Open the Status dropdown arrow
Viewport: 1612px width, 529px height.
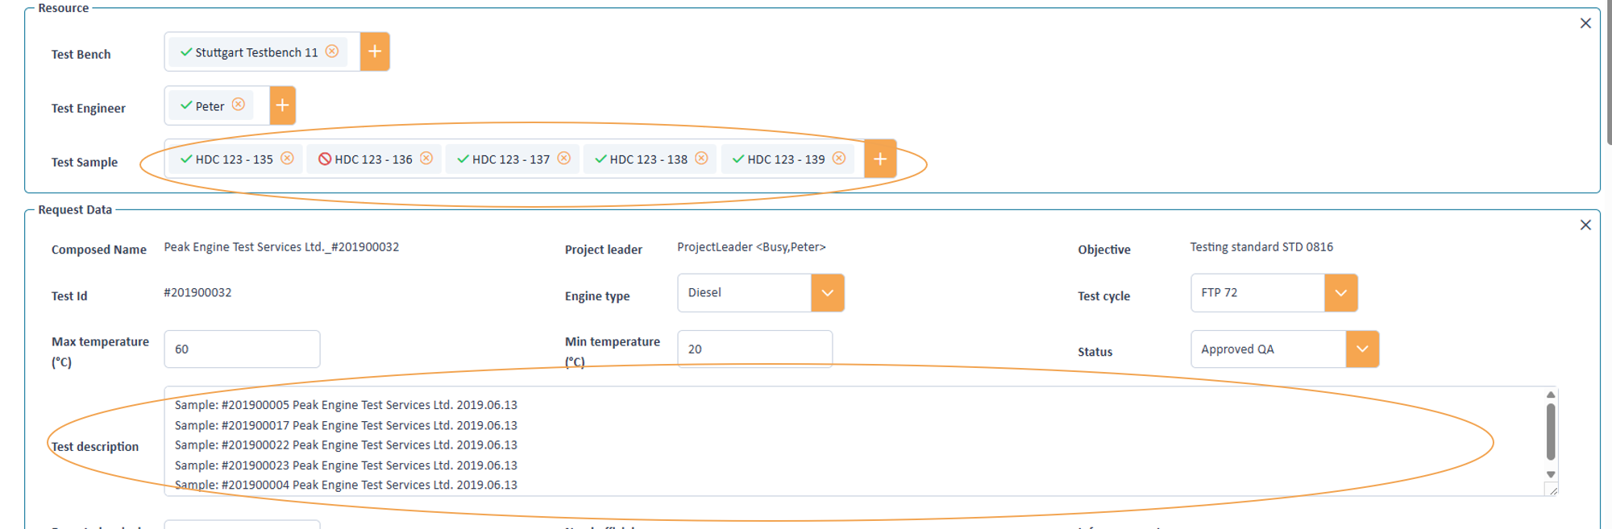tap(1363, 349)
